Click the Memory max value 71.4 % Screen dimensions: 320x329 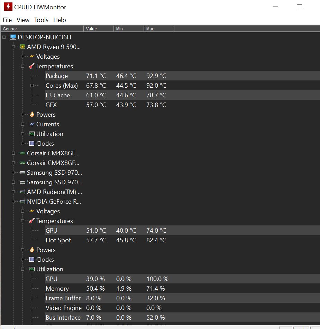pyautogui.click(x=156, y=288)
